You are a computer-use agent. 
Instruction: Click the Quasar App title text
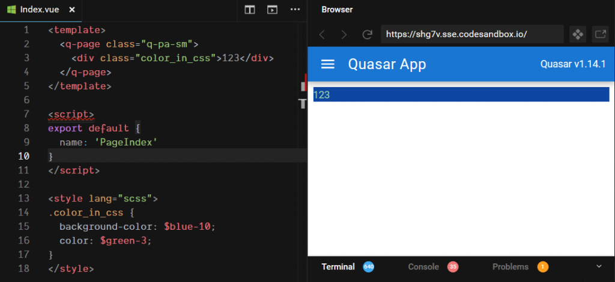coord(387,64)
